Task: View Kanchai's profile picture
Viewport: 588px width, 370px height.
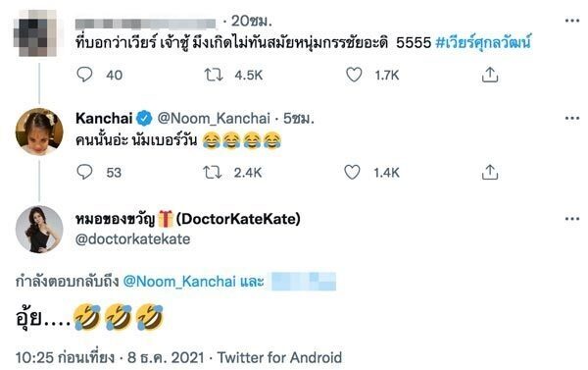Action: (39, 132)
